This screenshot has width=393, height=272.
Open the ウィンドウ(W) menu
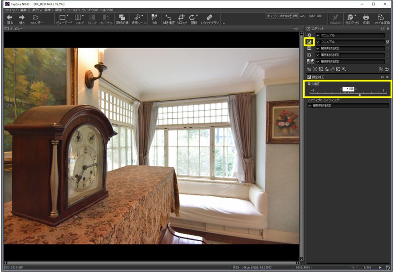click(x=90, y=10)
